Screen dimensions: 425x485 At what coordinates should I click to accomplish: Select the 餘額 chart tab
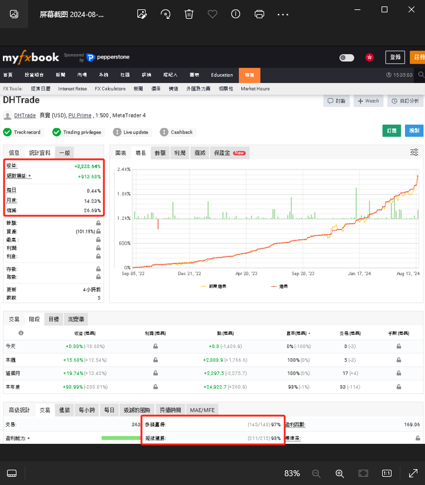160,153
